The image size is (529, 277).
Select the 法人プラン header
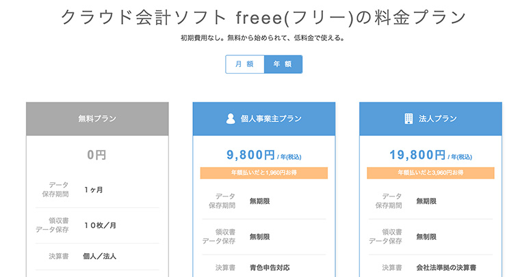point(437,119)
